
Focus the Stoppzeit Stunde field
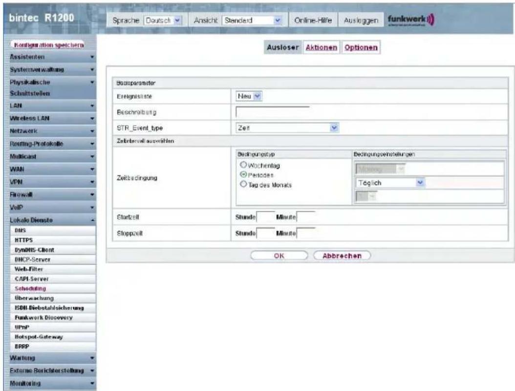pyautogui.click(x=265, y=233)
